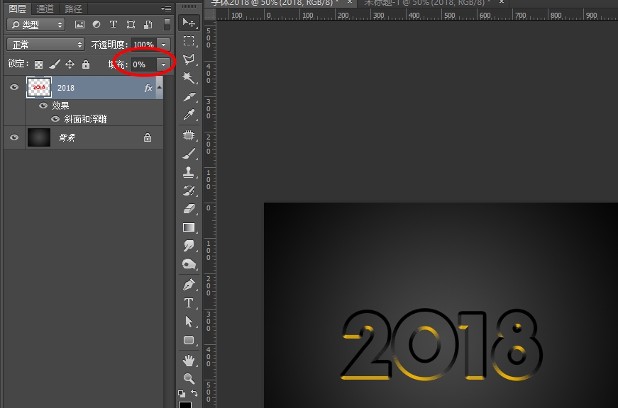Select the Rounded Rectangle shape tool
This screenshot has height=408, width=618.
[189, 340]
